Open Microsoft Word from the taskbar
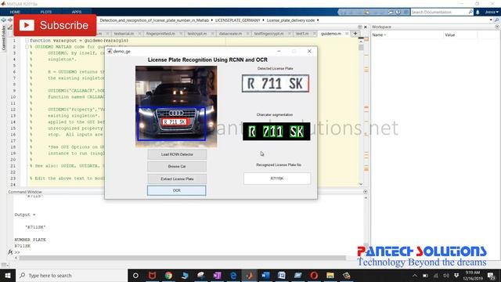The height and width of the screenshot is (282, 501). pos(265,275)
